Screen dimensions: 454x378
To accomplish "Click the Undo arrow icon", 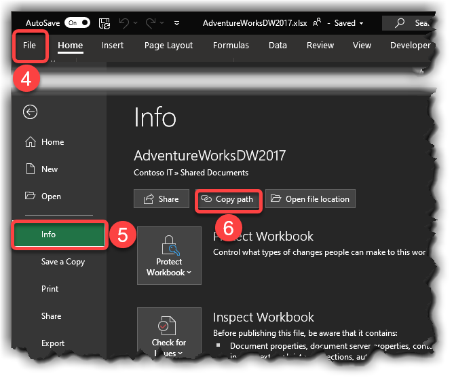I will (x=124, y=23).
